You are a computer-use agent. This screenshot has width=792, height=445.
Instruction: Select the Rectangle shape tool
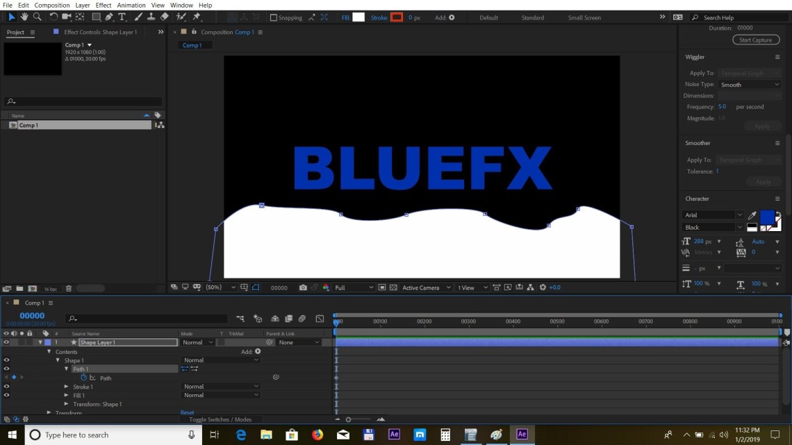(95, 17)
